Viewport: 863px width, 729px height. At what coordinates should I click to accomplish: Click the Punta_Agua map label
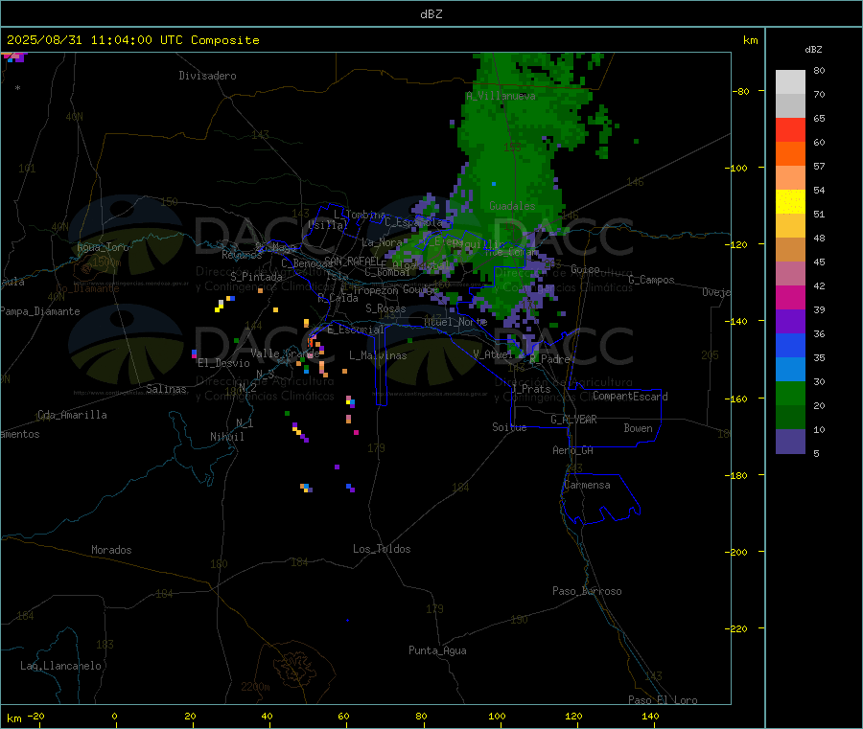(x=437, y=651)
